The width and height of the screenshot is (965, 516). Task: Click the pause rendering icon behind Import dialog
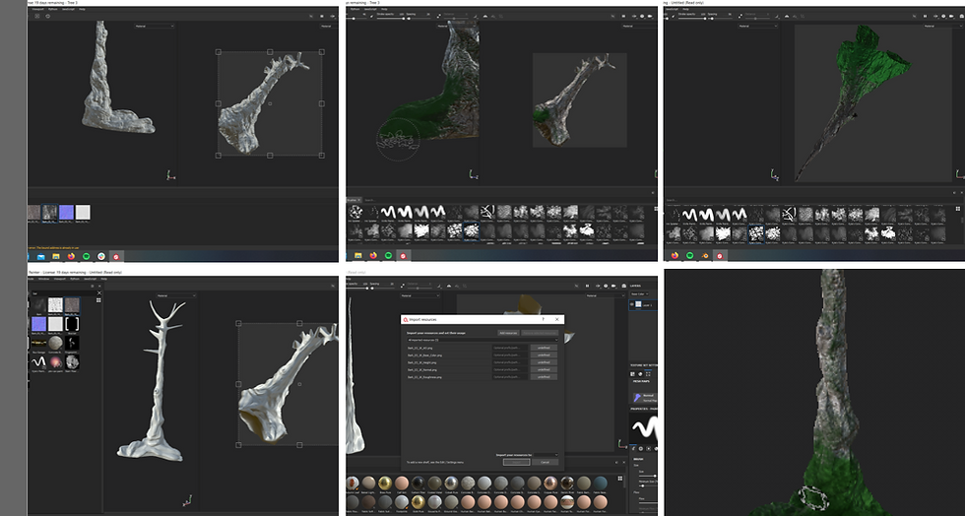tap(587, 286)
